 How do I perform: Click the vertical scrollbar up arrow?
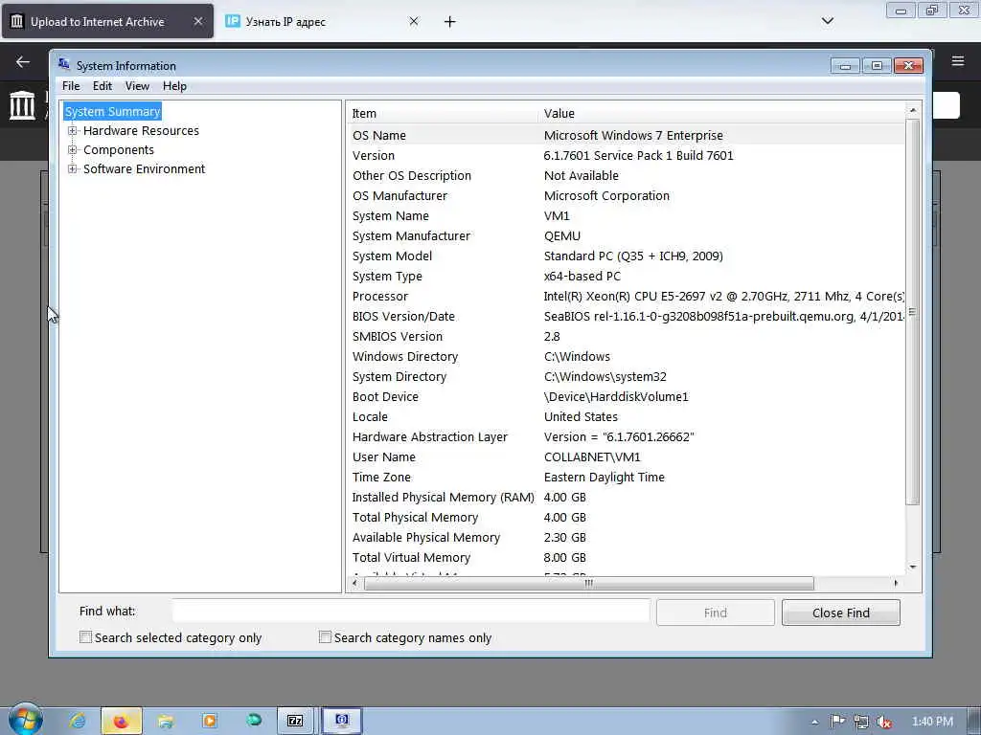(x=913, y=111)
